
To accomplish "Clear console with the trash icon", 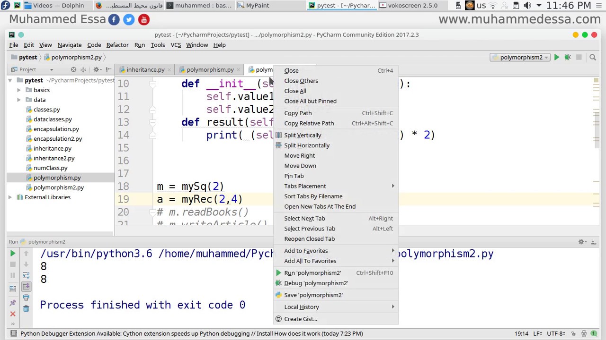I will click(26, 308).
